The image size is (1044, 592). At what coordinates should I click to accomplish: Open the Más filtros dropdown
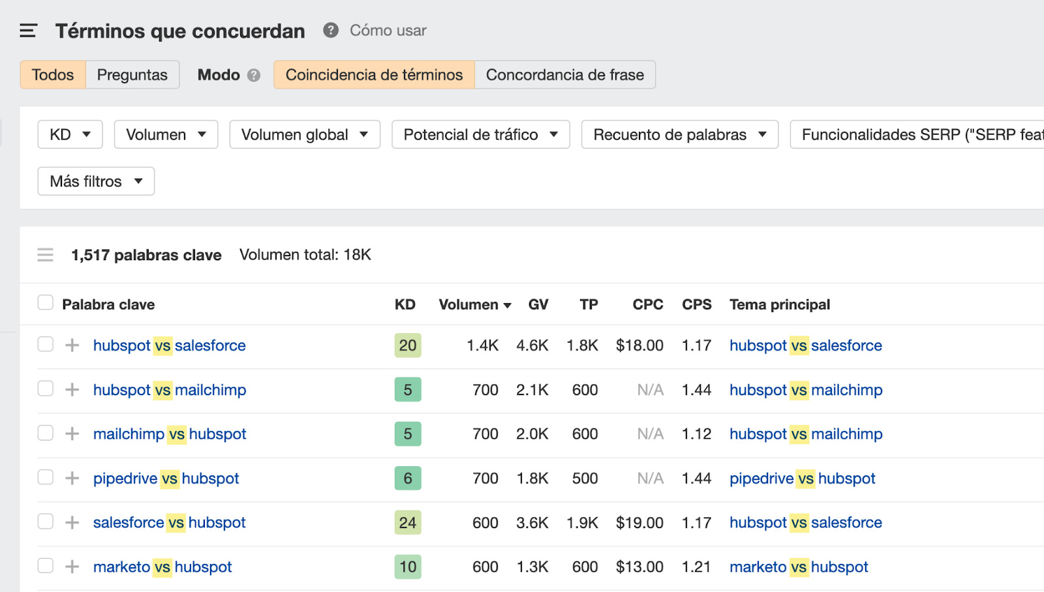[x=96, y=181]
